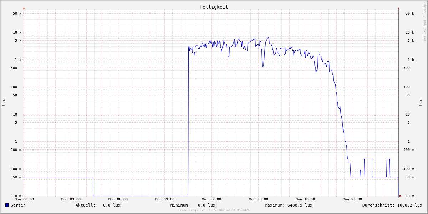Click the Mon 00:00 time axis label
The width and height of the screenshot is (428, 214).
click(24, 199)
